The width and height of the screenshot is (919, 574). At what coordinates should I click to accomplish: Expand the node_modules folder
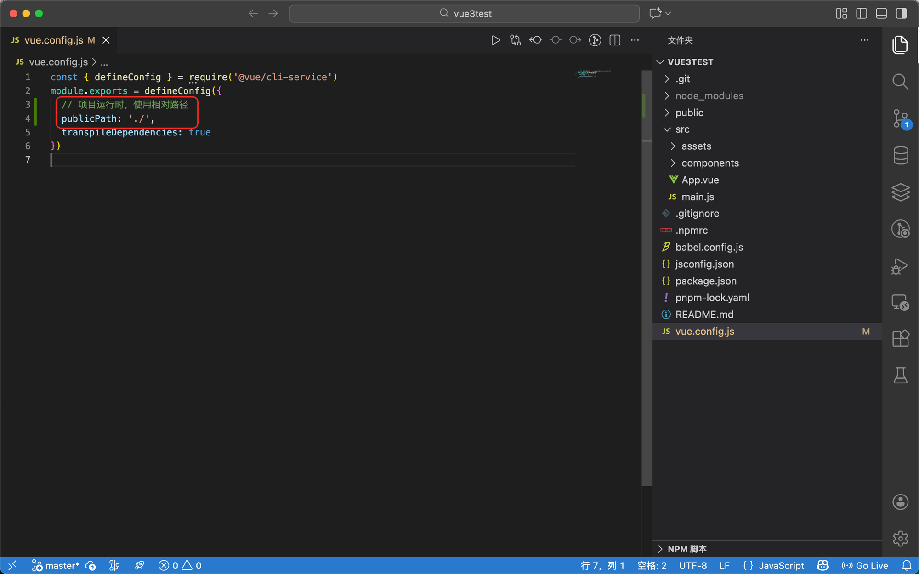tap(709, 96)
